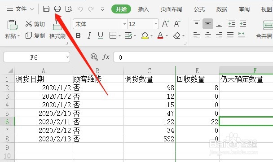Open the 公式 tab
The image size is (273, 162).
point(199,9)
